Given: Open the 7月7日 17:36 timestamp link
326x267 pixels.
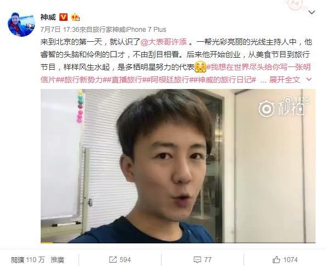Looking at the screenshot, I should [x=60, y=30].
